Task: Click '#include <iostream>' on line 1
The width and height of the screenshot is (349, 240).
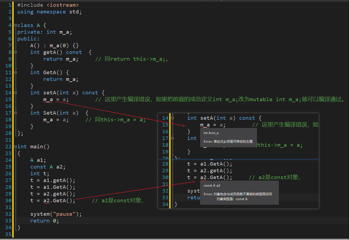Action: pos(48,5)
